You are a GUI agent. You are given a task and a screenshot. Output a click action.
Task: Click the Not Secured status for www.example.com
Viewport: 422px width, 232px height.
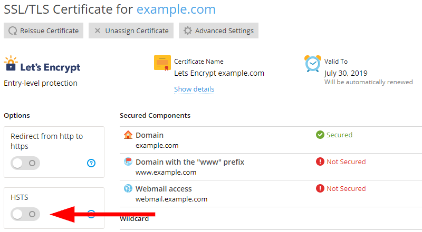click(x=346, y=162)
